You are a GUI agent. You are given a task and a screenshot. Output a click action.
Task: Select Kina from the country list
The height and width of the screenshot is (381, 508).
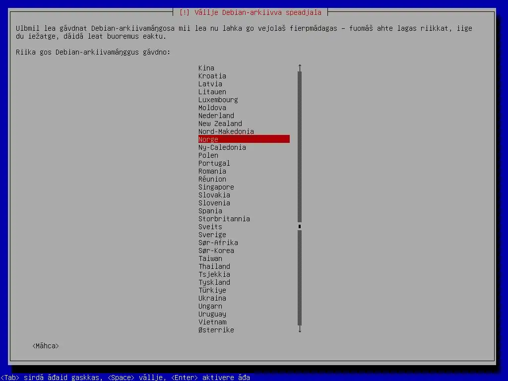click(x=244, y=68)
